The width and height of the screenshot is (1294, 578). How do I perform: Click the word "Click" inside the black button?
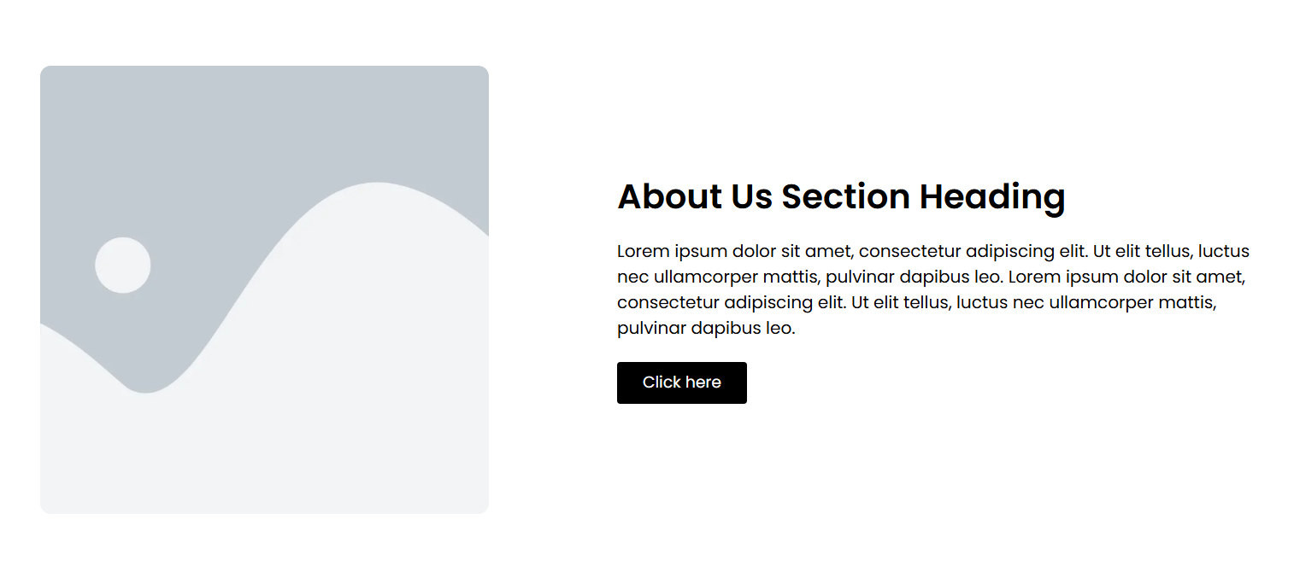(x=661, y=382)
